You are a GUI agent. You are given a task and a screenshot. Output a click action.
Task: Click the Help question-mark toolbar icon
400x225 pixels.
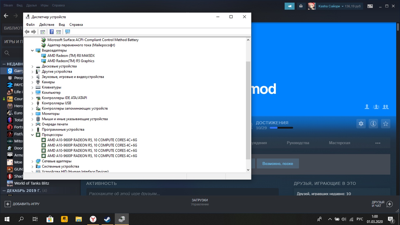[x=52, y=32]
